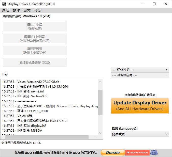
Task: Open the 链接 menu
Action: (16, 10)
